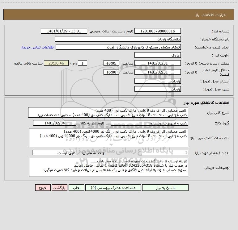238x230 pixels.
Task: Click the 'اطلاعات کالاهای مورد نیاز' section heading
Action: pos(206,102)
